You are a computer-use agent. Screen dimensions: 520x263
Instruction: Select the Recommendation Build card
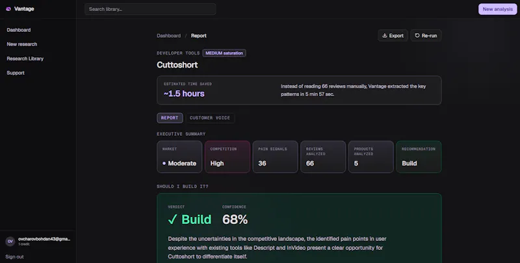click(x=419, y=157)
